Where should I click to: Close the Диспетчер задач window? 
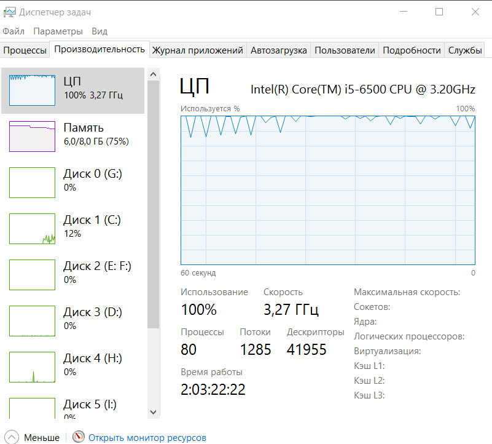pyautogui.click(x=475, y=12)
